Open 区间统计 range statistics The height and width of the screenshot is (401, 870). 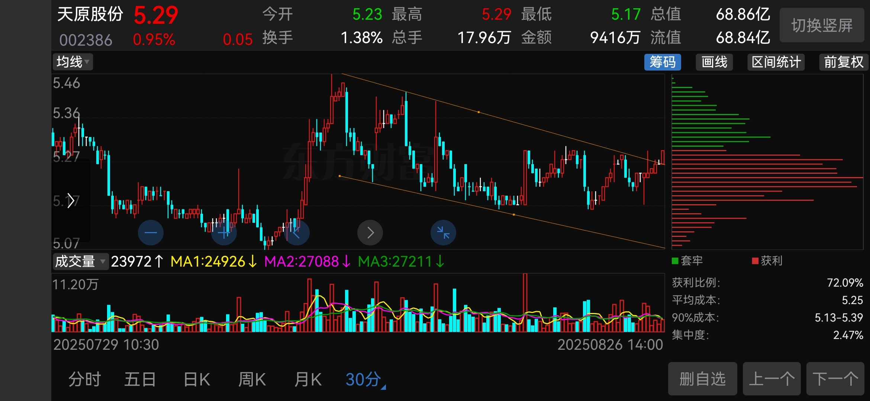(x=776, y=62)
